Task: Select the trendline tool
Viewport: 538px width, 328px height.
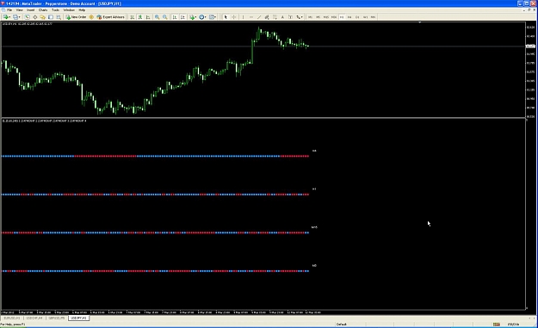Action: [259, 17]
